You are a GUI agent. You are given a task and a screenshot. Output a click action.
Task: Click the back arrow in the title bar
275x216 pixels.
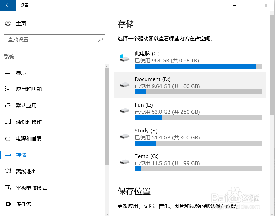pyautogui.click(x=8, y=5)
